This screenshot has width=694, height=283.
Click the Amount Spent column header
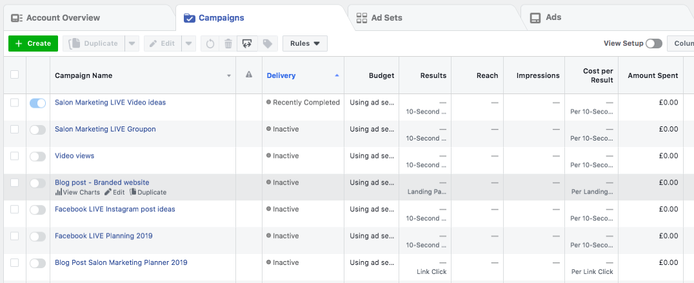(653, 75)
